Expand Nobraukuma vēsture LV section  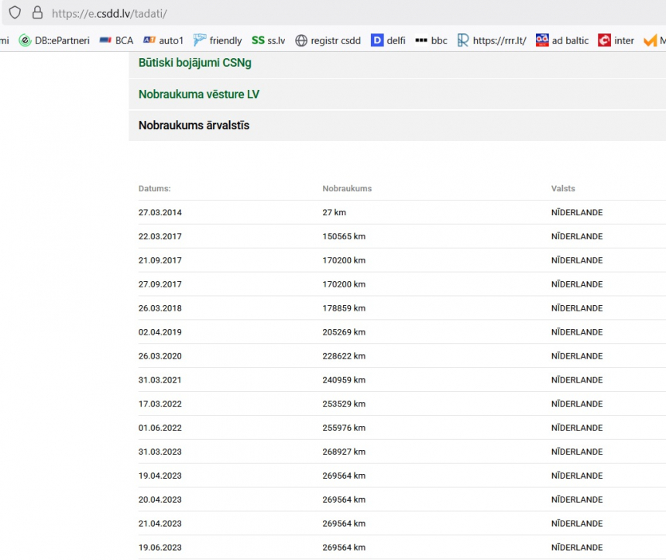coord(397,94)
